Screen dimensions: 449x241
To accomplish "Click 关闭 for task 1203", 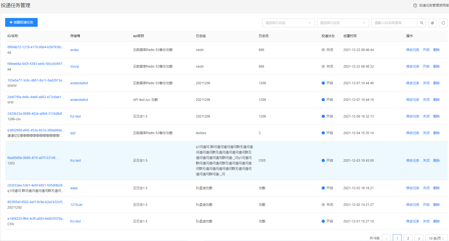I will [426, 161].
